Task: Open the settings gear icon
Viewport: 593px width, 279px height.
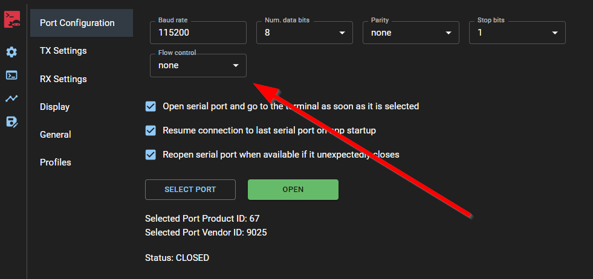Action: (x=11, y=52)
